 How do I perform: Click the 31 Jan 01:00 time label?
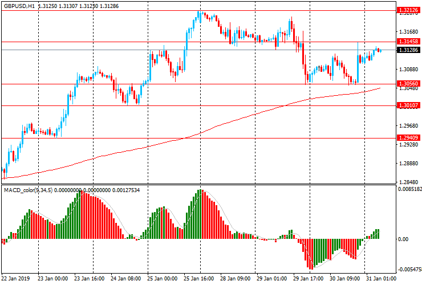click(381, 278)
